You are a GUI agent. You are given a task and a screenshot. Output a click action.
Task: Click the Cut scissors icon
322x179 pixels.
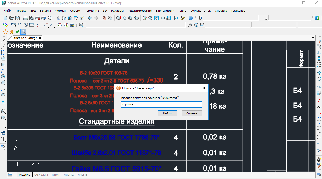[x=58, y=18]
